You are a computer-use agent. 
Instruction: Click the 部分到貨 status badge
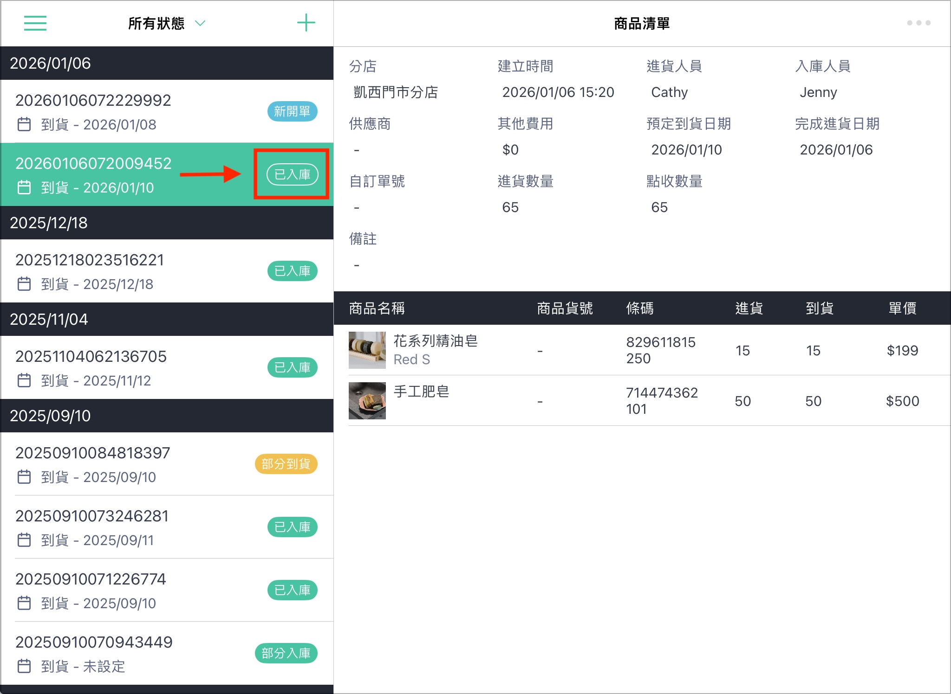[x=286, y=464]
